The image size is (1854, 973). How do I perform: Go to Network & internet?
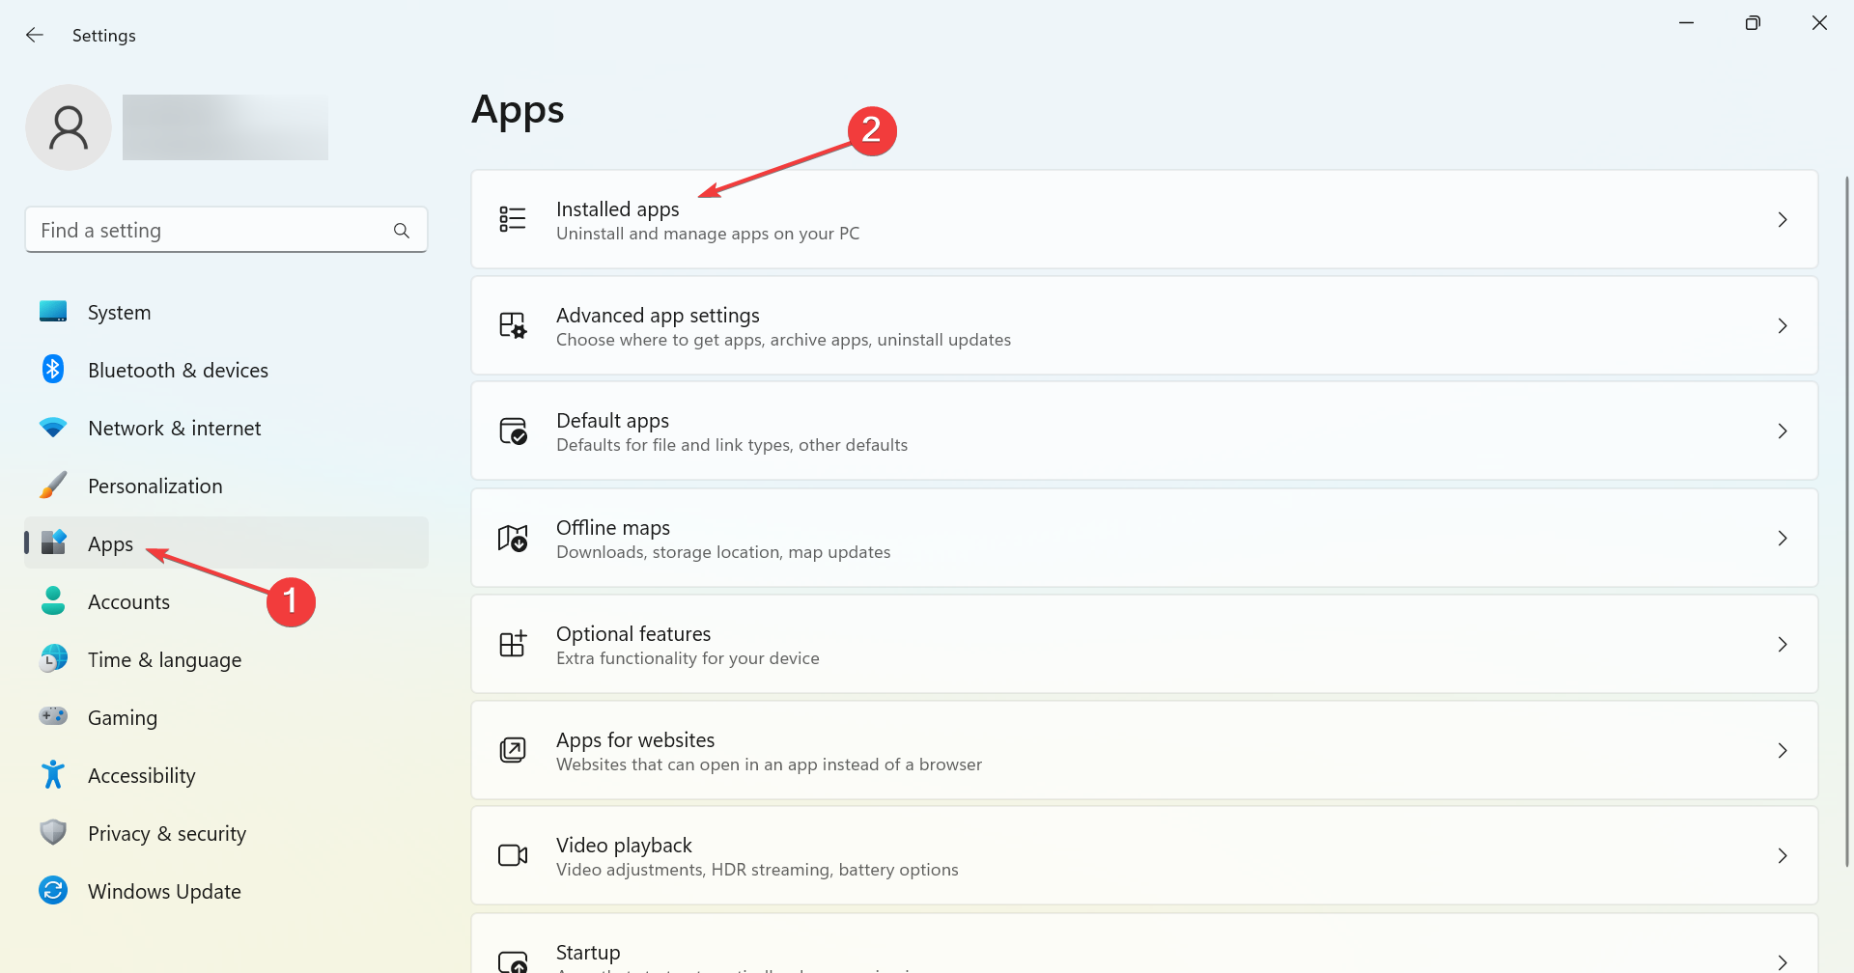pos(226,428)
